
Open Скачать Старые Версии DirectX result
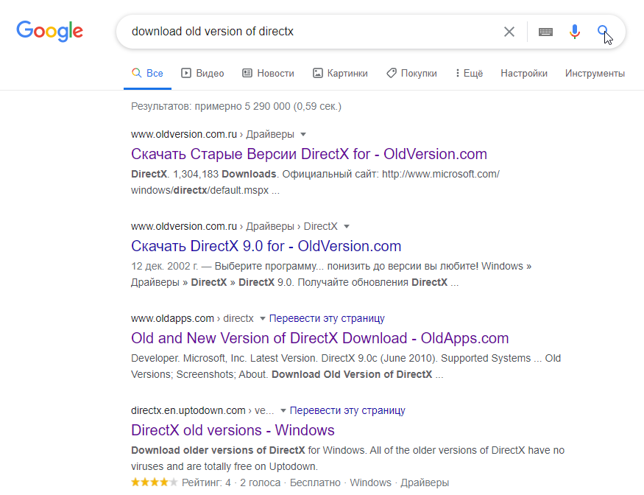click(309, 154)
